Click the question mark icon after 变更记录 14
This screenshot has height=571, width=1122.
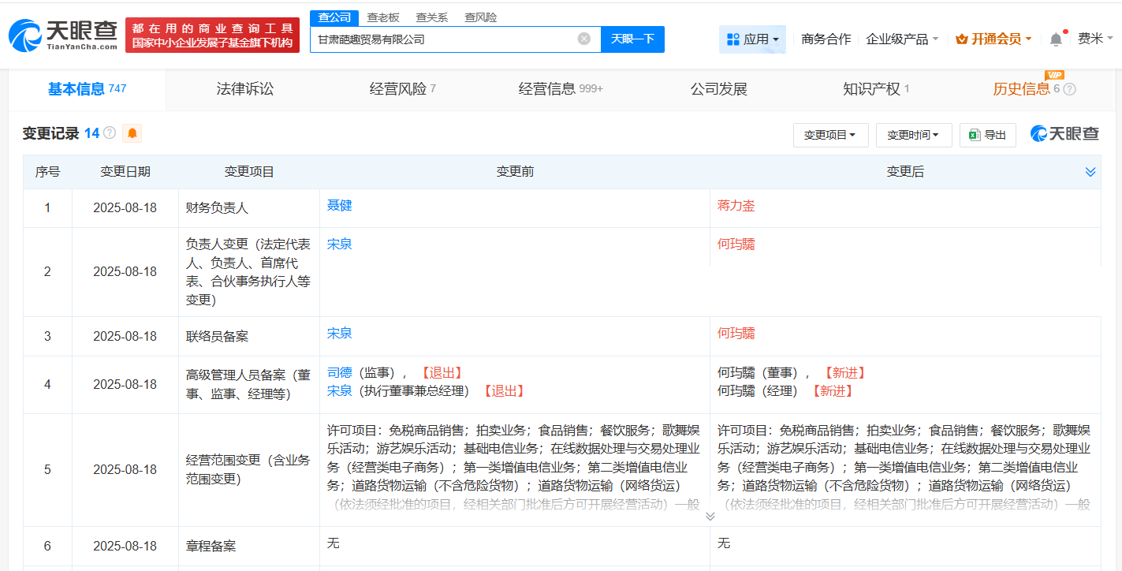click(108, 133)
